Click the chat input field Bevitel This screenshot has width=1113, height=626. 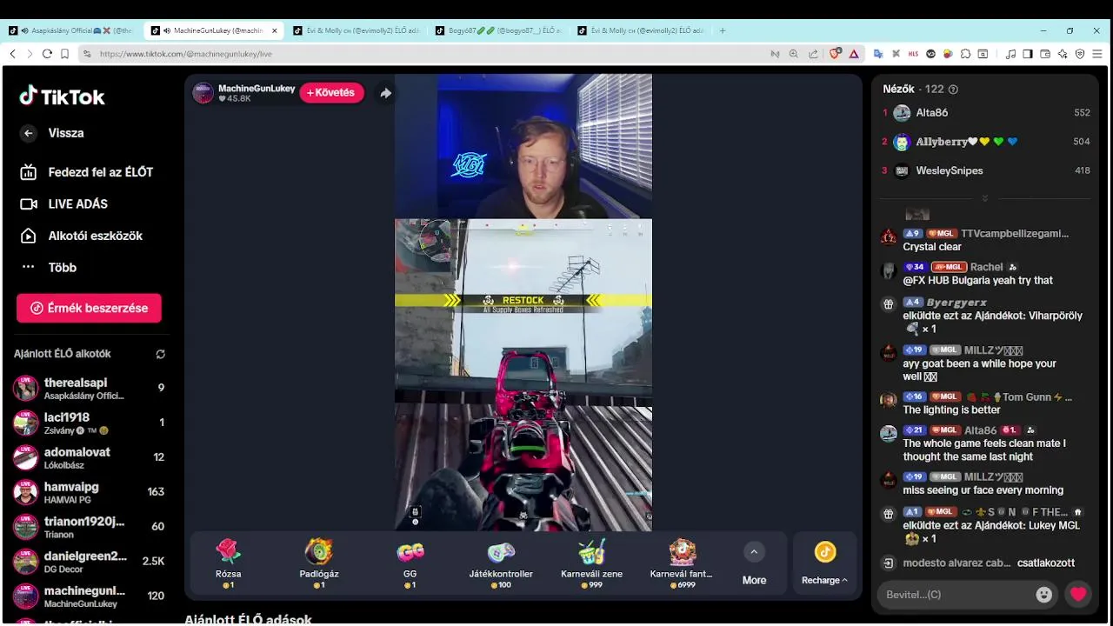(955, 595)
